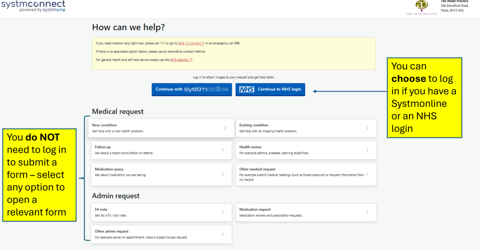Viewport: 480px width, 250px height.
Task: Click 'Get help with a new health problem.' text
Action: [118, 131]
